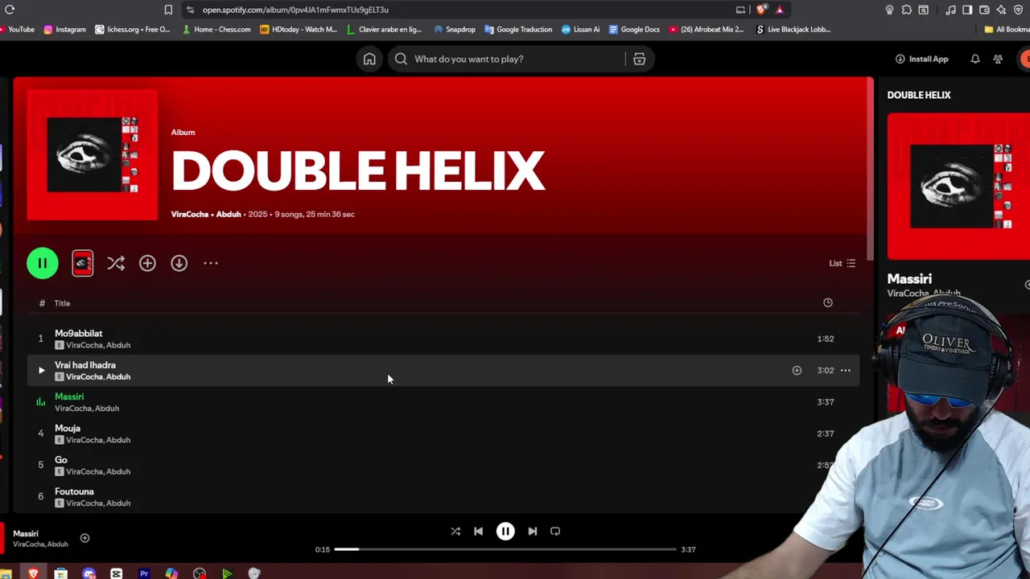
Task: Open the Google Docs bookmark
Action: [x=634, y=29]
